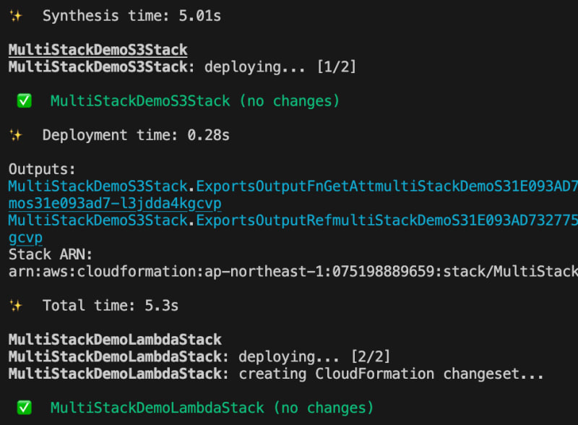578x425 pixels.
Task: Click the Outputs: label
Action: coord(42,169)
